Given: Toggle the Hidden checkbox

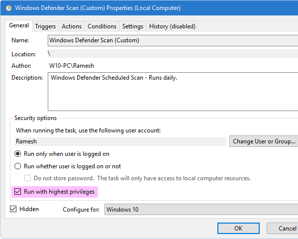Looking at the screenshot, I should tap(13, 209).
